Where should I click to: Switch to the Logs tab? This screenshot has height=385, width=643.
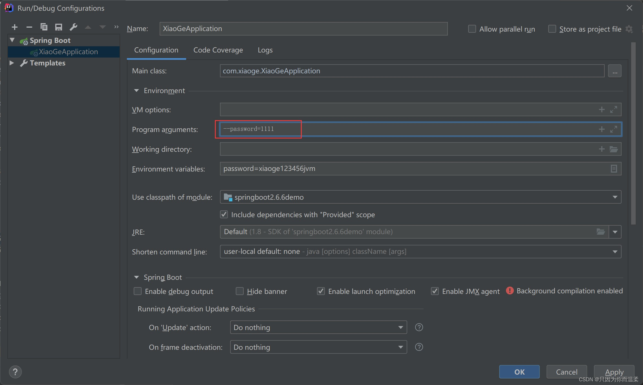tap(265, 50)
